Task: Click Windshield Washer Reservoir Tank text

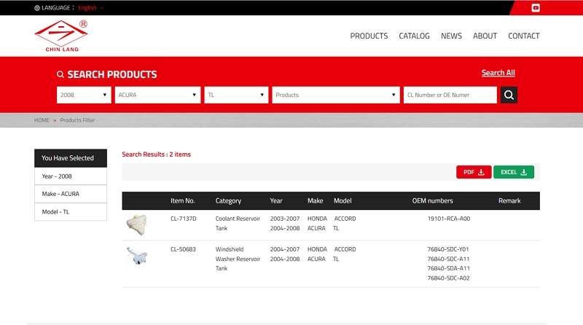Action: [x=238, y=259]
